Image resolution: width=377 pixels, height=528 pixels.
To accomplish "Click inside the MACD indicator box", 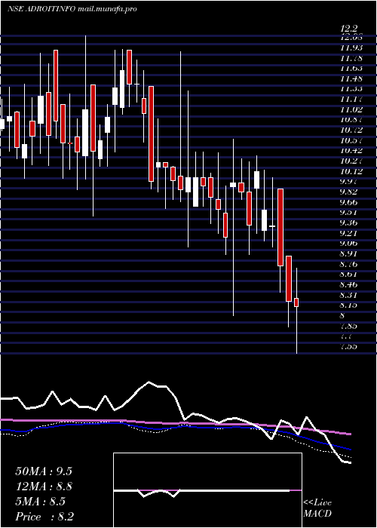I will pos(207,490).
